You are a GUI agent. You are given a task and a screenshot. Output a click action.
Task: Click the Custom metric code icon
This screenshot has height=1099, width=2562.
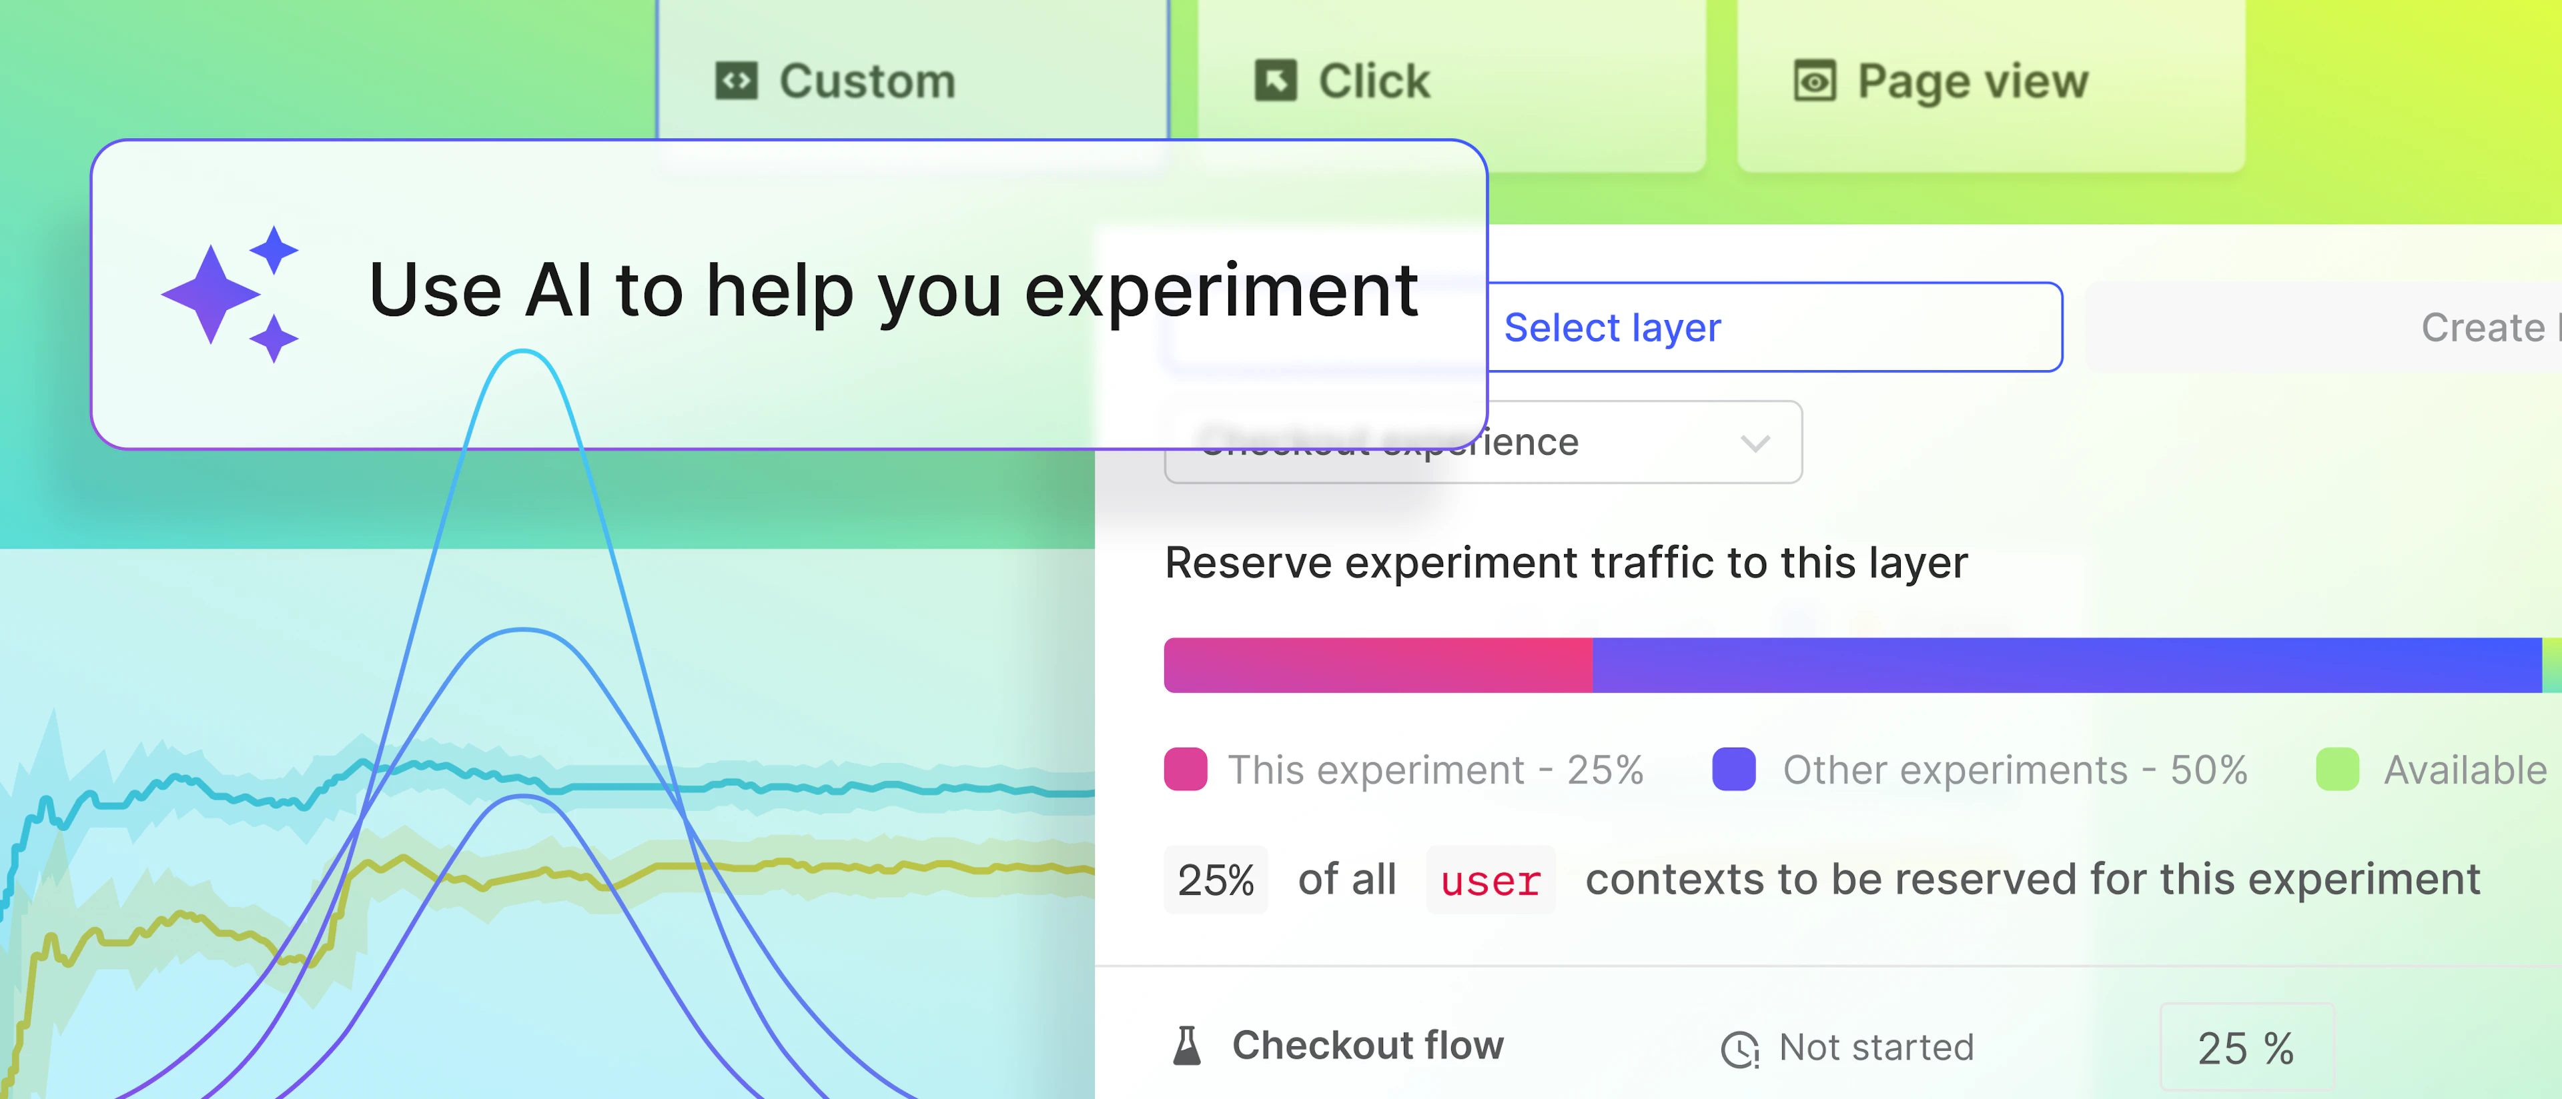pyautogui.click(x=737, y=81)
